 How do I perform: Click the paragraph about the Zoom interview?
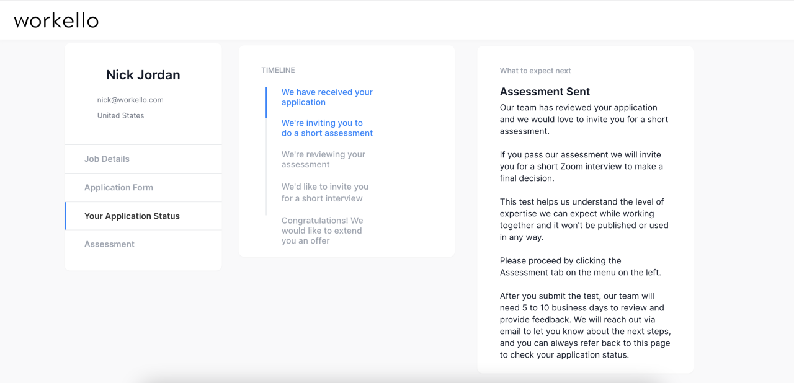[581, 166]
